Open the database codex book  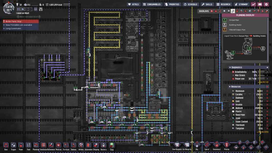[x=260, y=4]
